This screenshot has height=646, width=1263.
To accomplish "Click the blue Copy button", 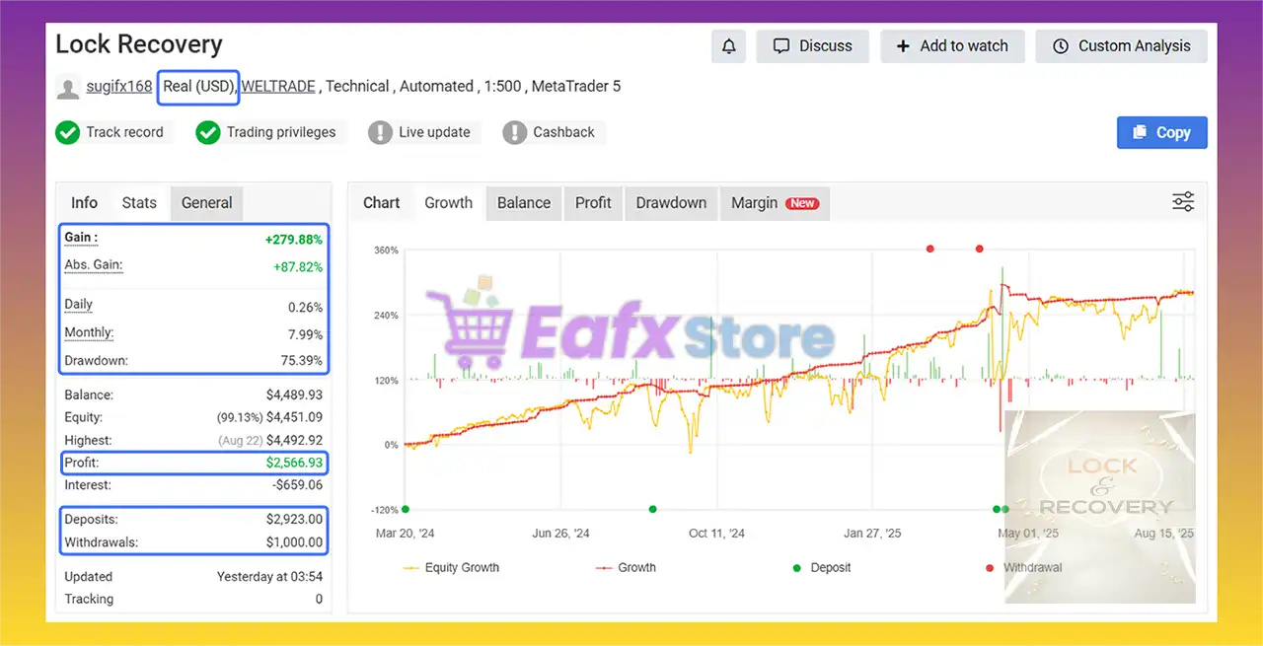I will [1161, 132].
